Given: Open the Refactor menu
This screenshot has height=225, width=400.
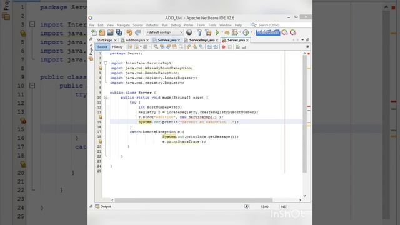Looking at the screenshot, I should pyautogui.click(x=152, y=25).
